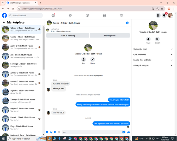Click Talexis phone number message 334-405-0928
177x141 pixels.
(58, 113)
